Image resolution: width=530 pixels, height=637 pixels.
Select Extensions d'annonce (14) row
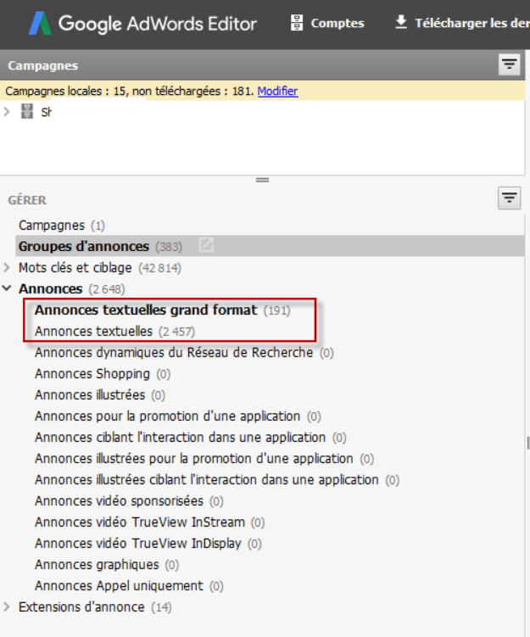pos(95,607)
